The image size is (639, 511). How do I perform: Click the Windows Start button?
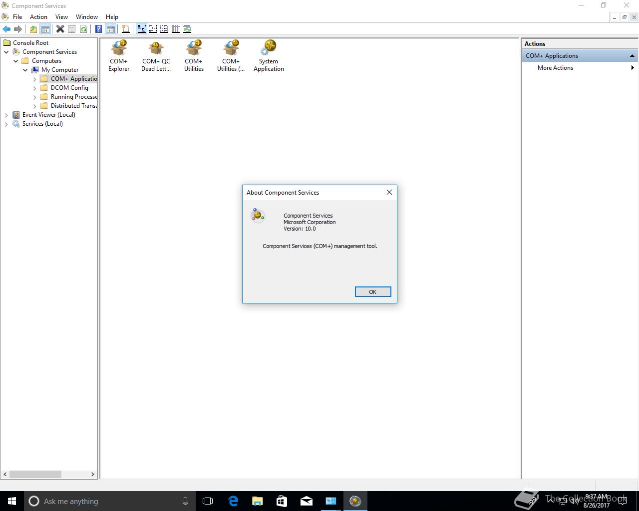coord(12,501)
